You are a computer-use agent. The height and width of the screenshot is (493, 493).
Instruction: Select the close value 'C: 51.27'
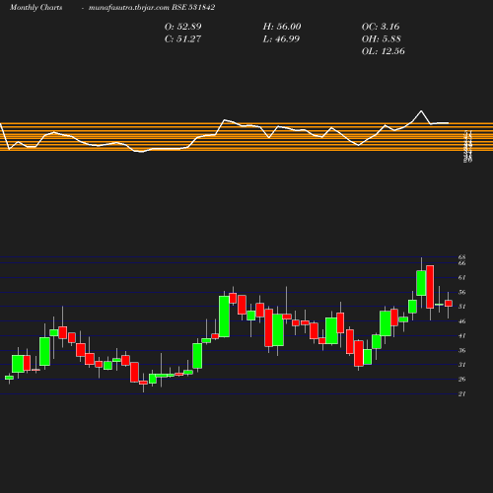point(182,38)
